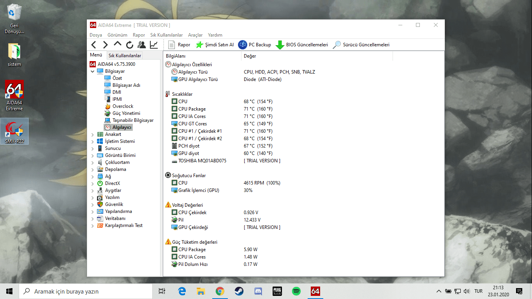Expand the Ağ tree node

tap(92, 176)
